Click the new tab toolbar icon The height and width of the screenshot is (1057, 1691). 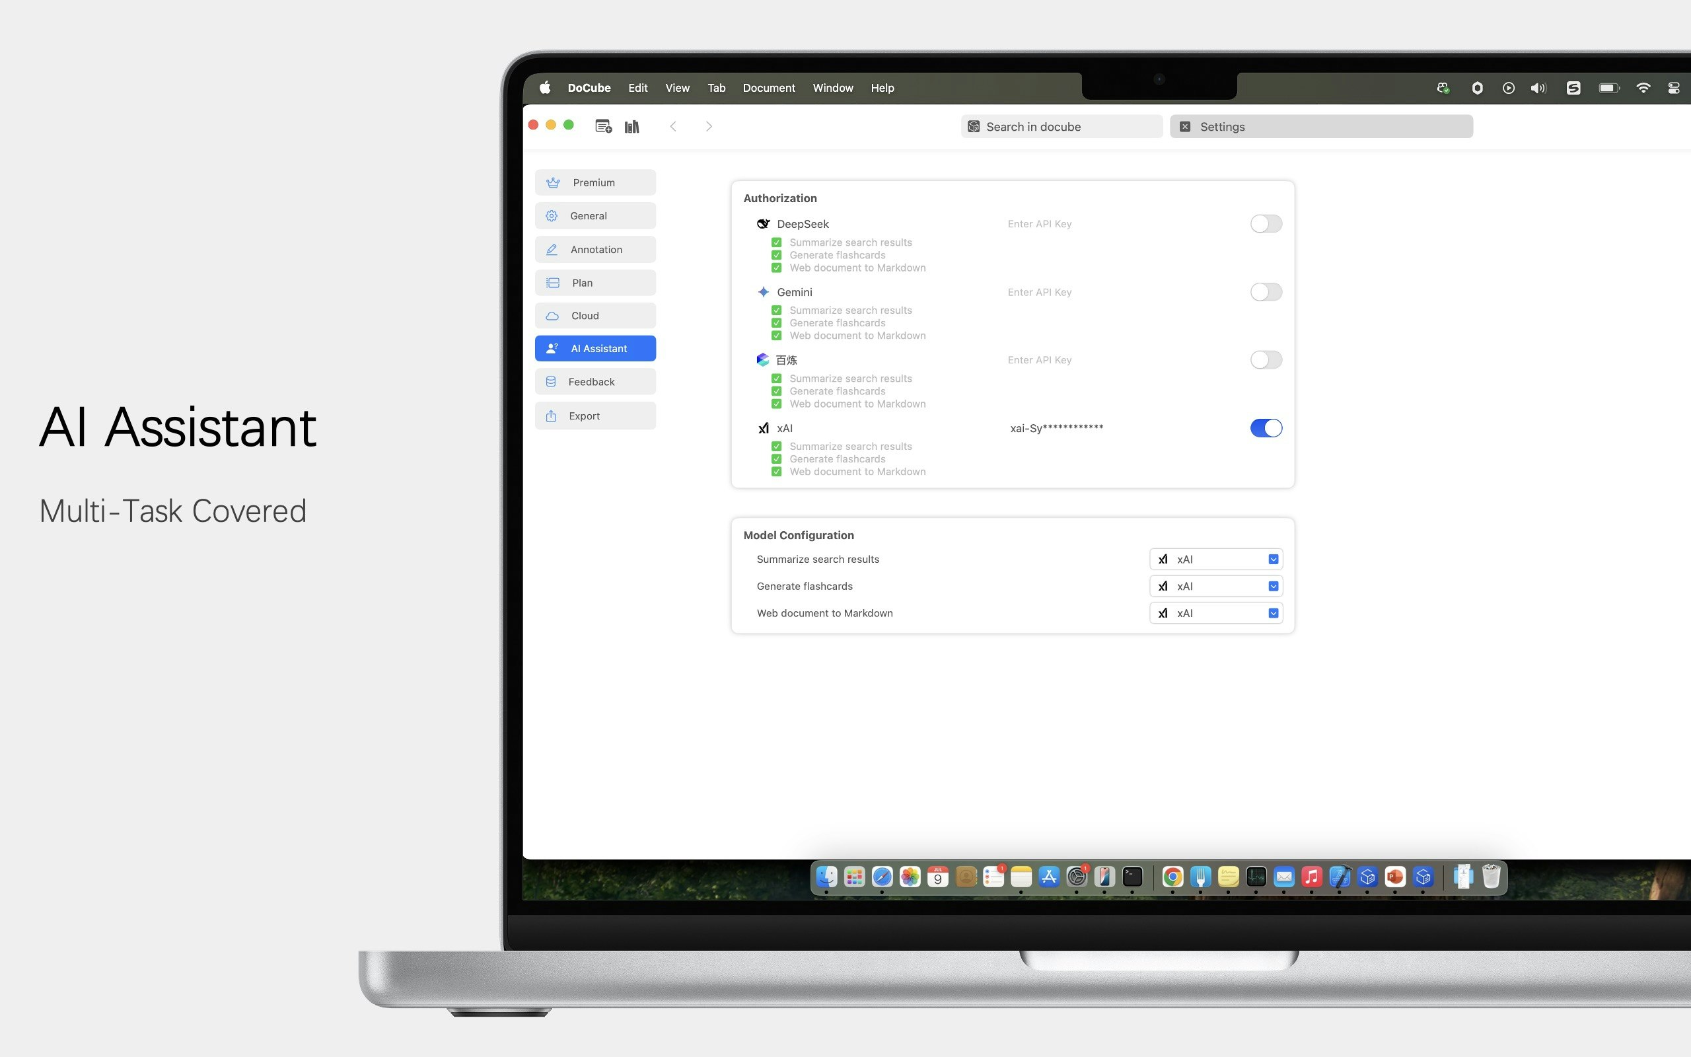604,127
